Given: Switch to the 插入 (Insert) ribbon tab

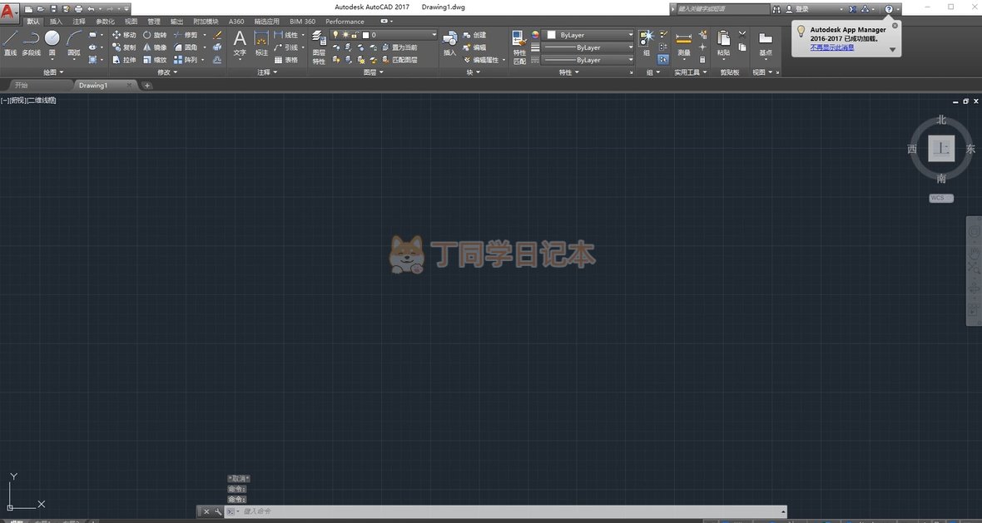Looking at the screenshot, I should click(x=56, y=22).
